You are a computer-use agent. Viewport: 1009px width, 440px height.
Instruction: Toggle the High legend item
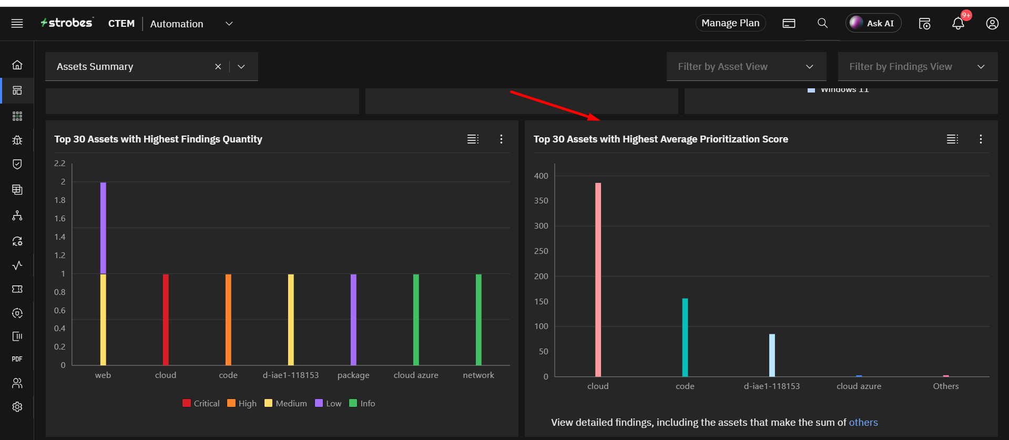[x=242, y=403]
